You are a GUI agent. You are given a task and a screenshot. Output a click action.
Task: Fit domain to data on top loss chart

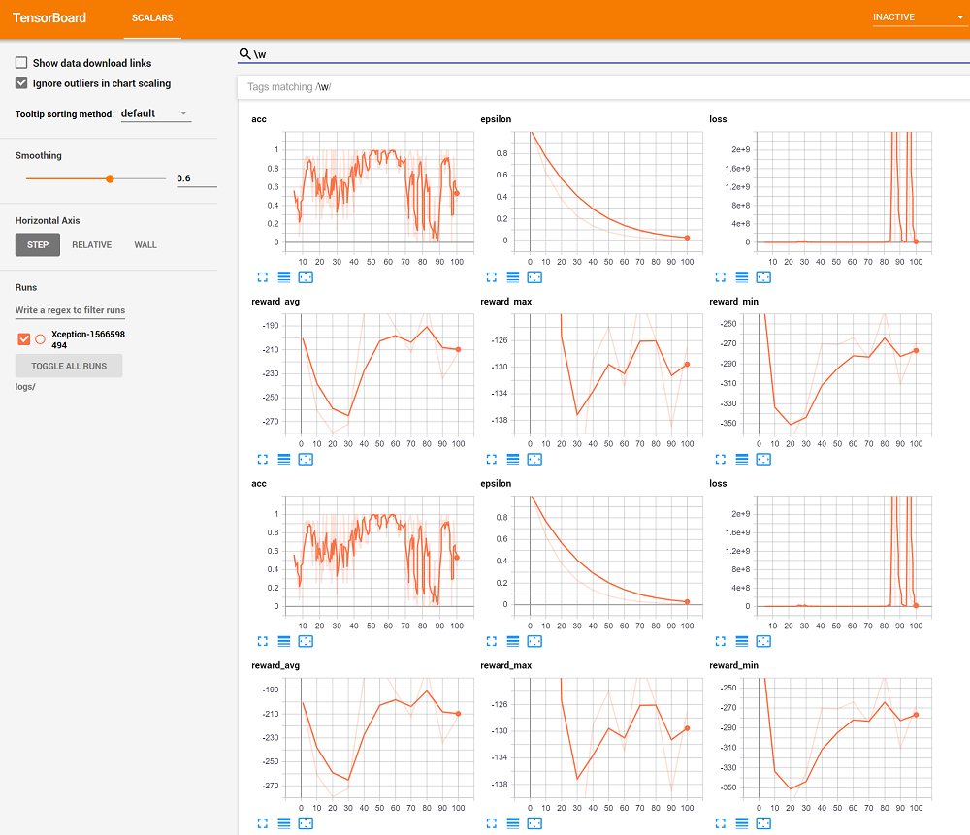pos(763,277)
